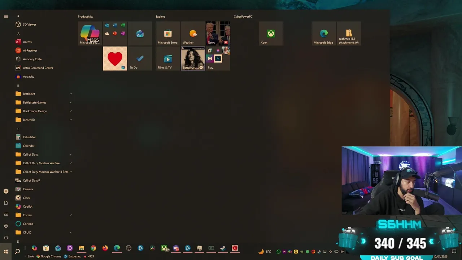The image size is (462, 260).
Task: Open Discord from the taskbar
Action: click(176, 248)
